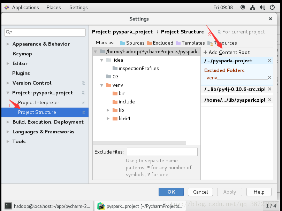Select Keymap settings page
Screen dimensions: 282x211
[x=22, y=54]
